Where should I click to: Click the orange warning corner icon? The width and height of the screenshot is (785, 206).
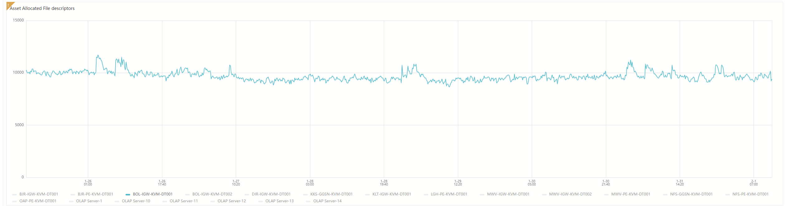(x=9, y=5)
